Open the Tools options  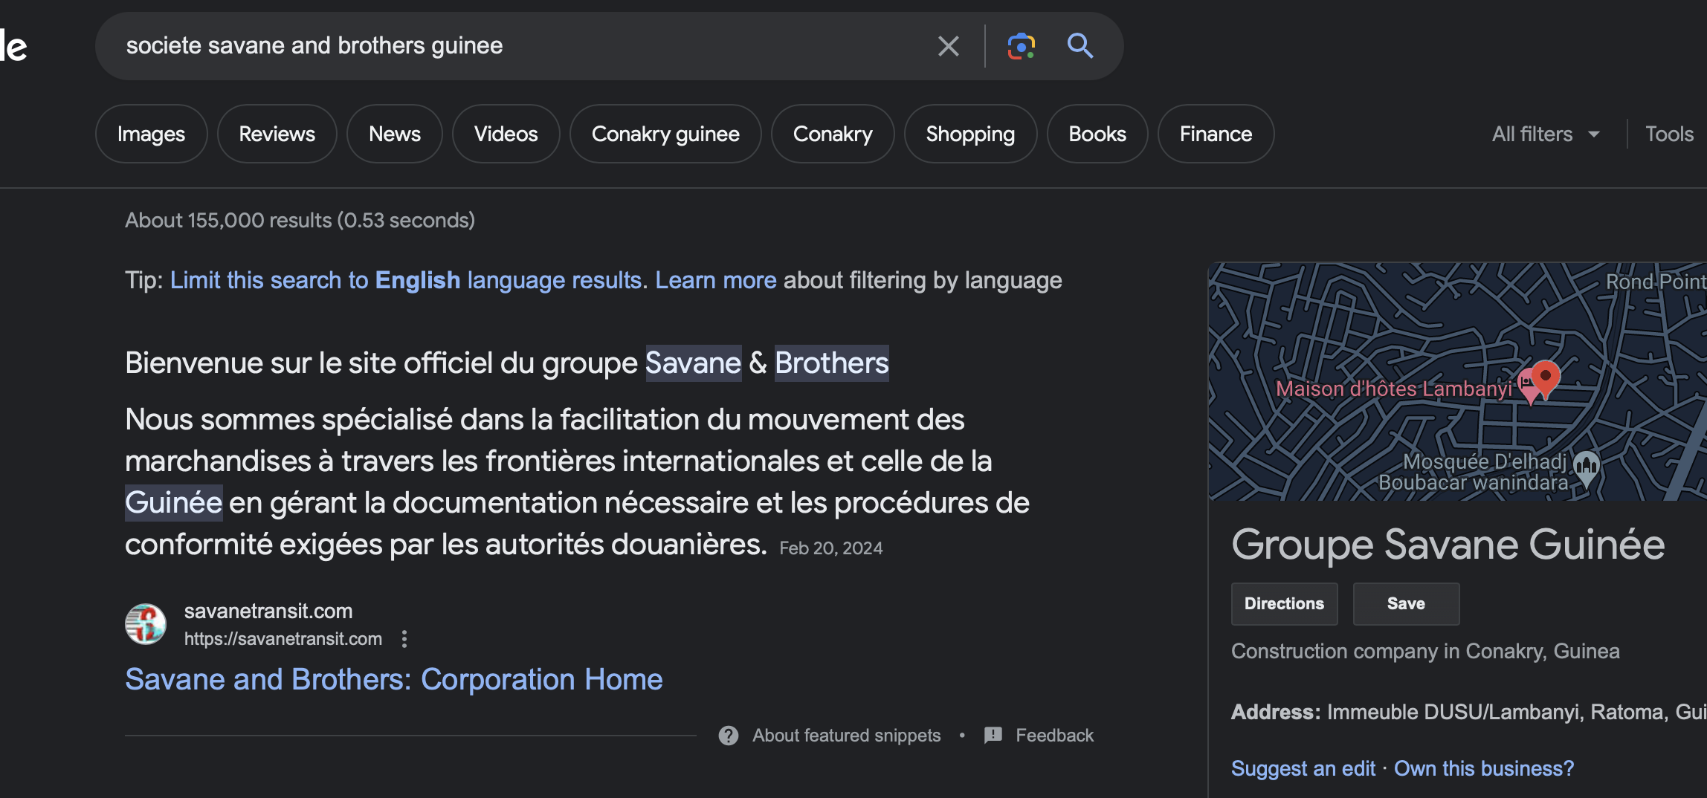tap(1669, 134)
